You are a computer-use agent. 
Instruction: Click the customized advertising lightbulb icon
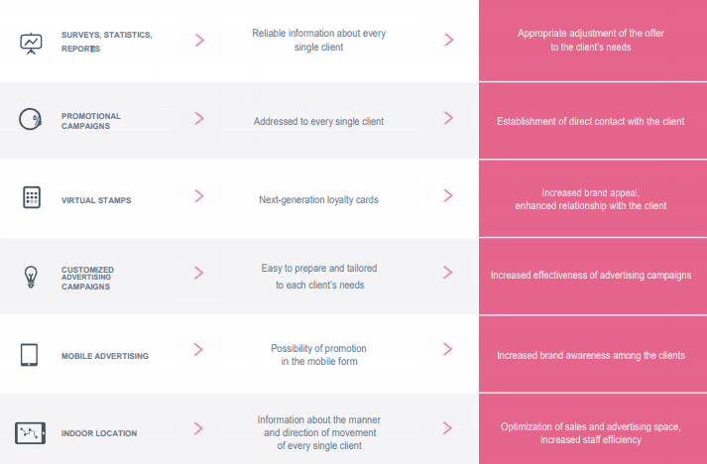tap(31, 275)
